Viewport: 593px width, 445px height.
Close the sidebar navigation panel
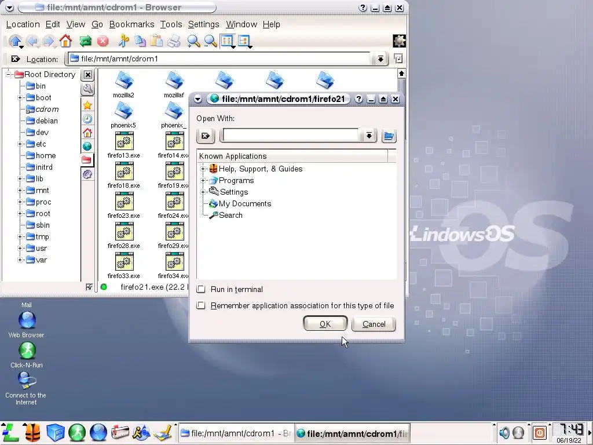tap(88, 75)
